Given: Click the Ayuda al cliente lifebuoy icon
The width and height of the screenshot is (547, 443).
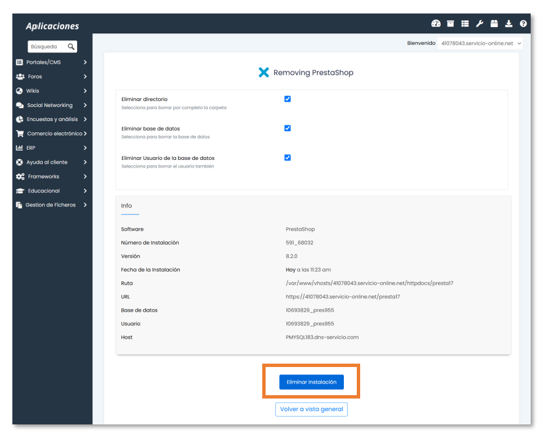Looking at the screenshot, I should tap(19, 162).
